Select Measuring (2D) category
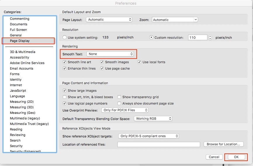 point(22,102)
